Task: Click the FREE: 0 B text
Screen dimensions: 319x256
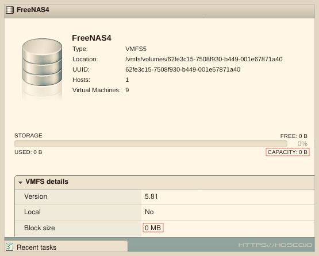Action: (294, 136)
